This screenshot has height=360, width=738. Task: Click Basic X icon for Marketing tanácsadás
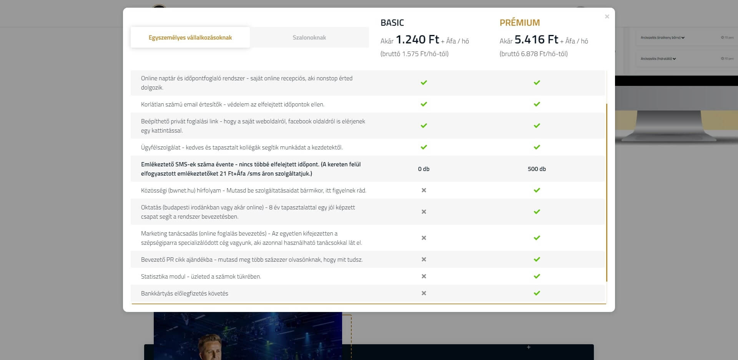pyautogui.click(x=424, y=238)
